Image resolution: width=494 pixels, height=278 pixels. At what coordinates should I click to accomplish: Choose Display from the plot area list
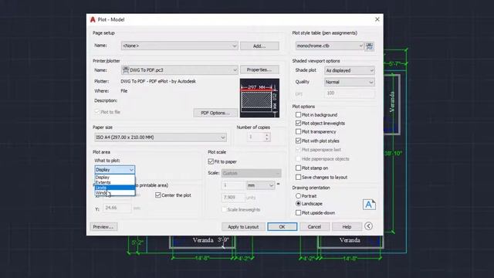(115, 178)
